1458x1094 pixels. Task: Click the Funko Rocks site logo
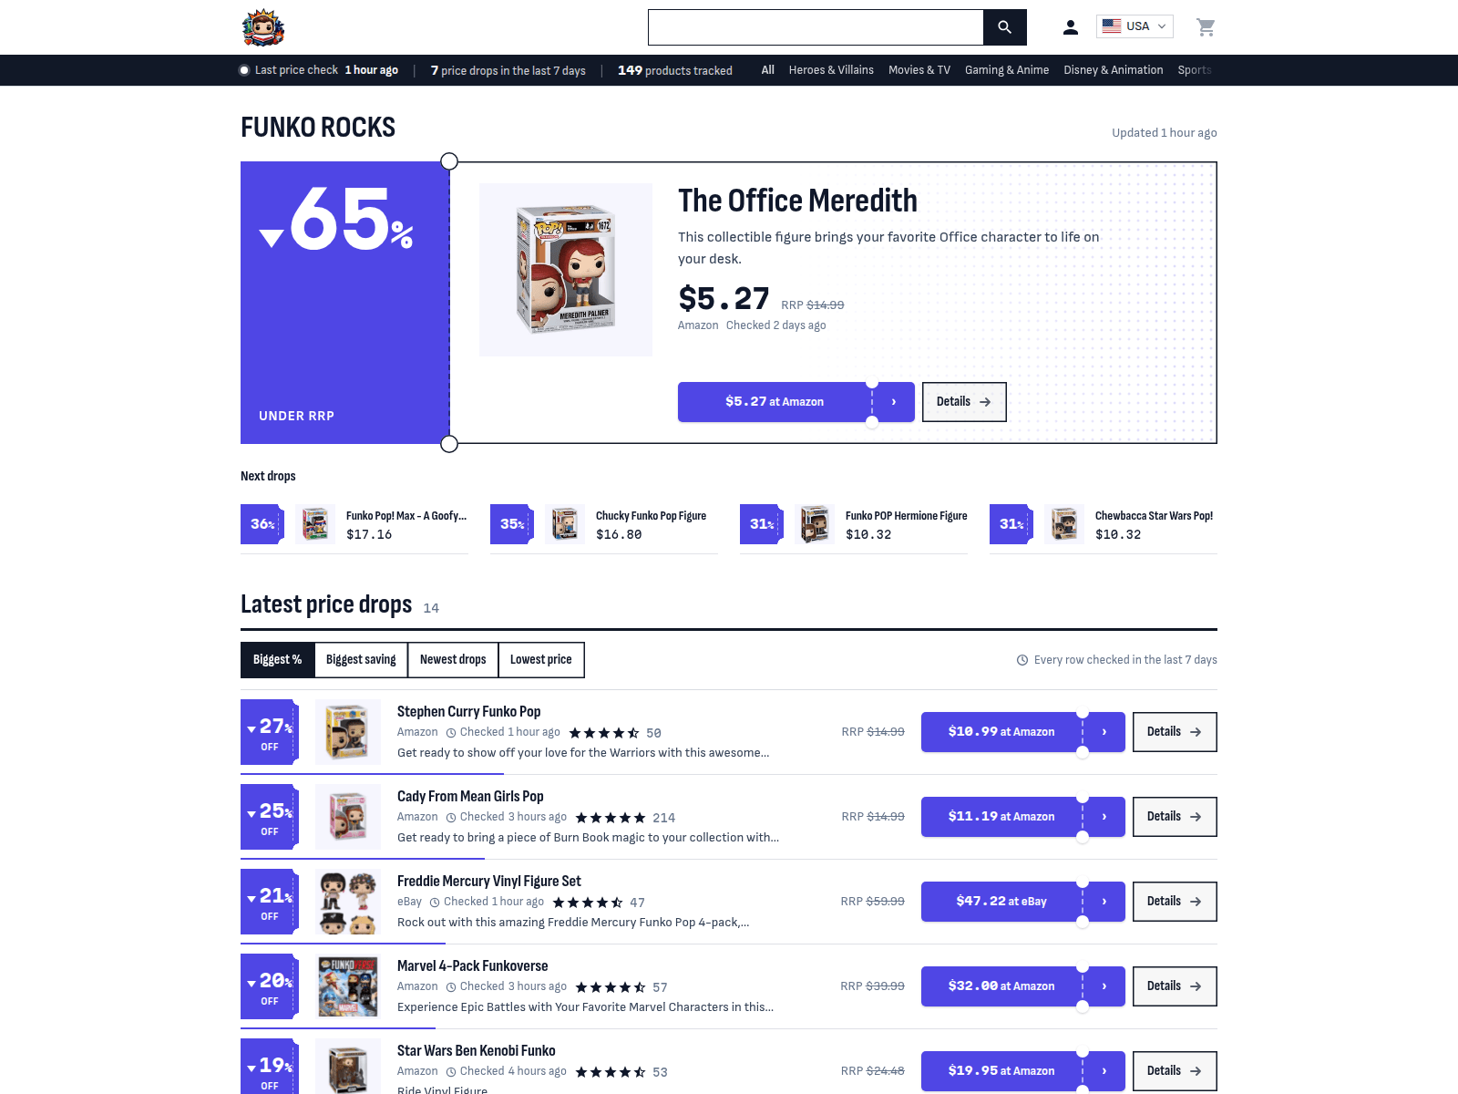click(263, 27)
